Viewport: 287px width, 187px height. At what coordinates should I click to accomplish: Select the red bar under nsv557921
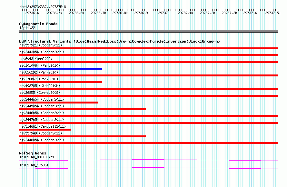pos(148,48)
